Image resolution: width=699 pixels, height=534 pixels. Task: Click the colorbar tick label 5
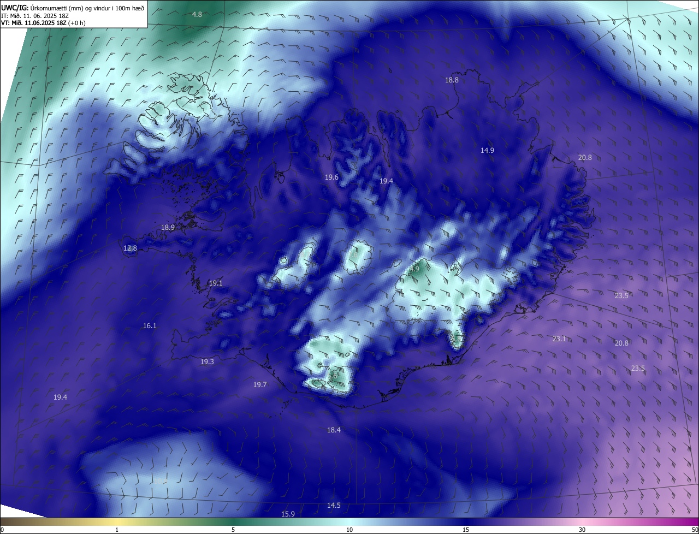pyautogui.click(x=233, y=530)
